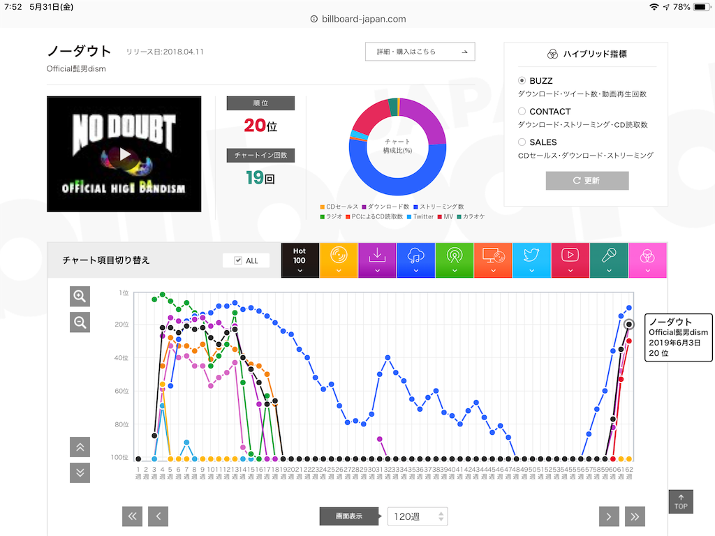The image size is (715, 536).
Task: Go to next weeks with right arrow
Action: [x=609, y=516]
